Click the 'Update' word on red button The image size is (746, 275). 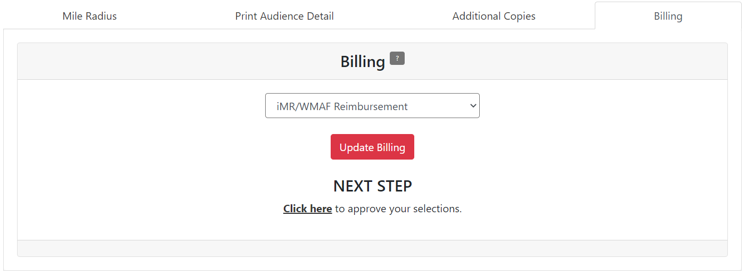pyautogui.click(x=356, y=147)
